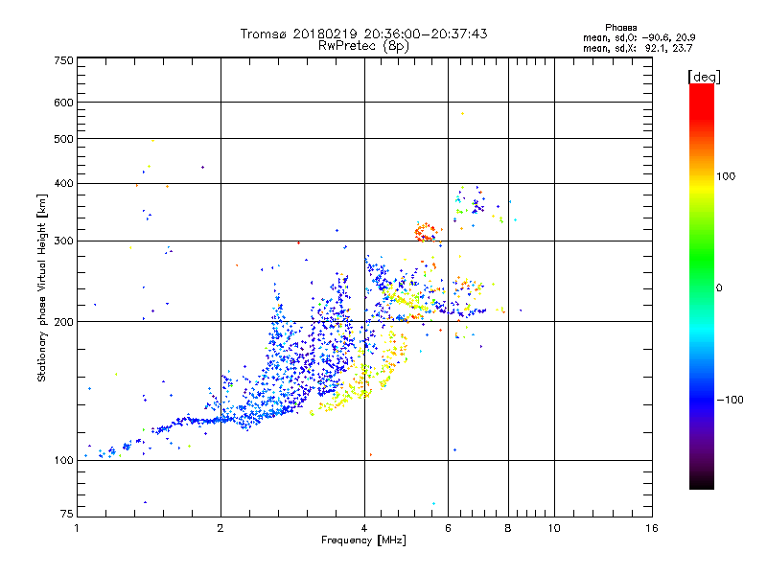
Task: Click the y-axis tick label '200'
Action: point(64,322)
